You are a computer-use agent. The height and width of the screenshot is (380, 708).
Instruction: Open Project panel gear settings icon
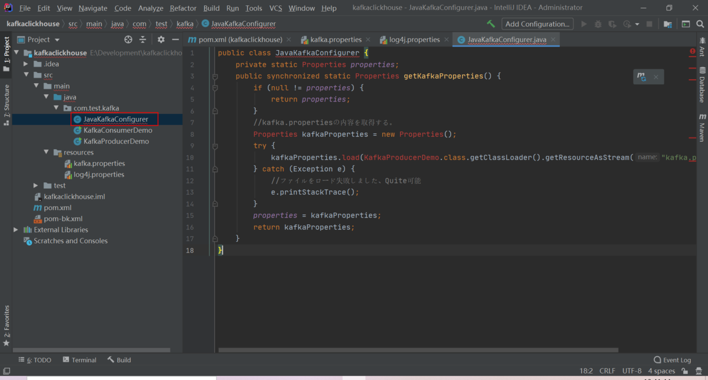click(161, 40)
